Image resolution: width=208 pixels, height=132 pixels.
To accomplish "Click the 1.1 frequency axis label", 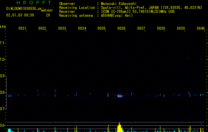I will coord(3,43).
